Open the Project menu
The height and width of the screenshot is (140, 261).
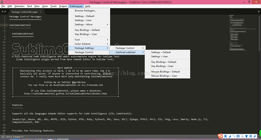coord(63,6)
